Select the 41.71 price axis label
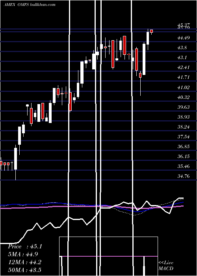Image resolution: width=197 pixels, height=276 pixels. (184, 77)
